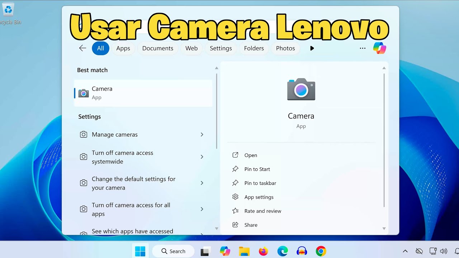Click the preview pane scroll-down arrow
Screen dimensions: 459x258
pos(384,229)
